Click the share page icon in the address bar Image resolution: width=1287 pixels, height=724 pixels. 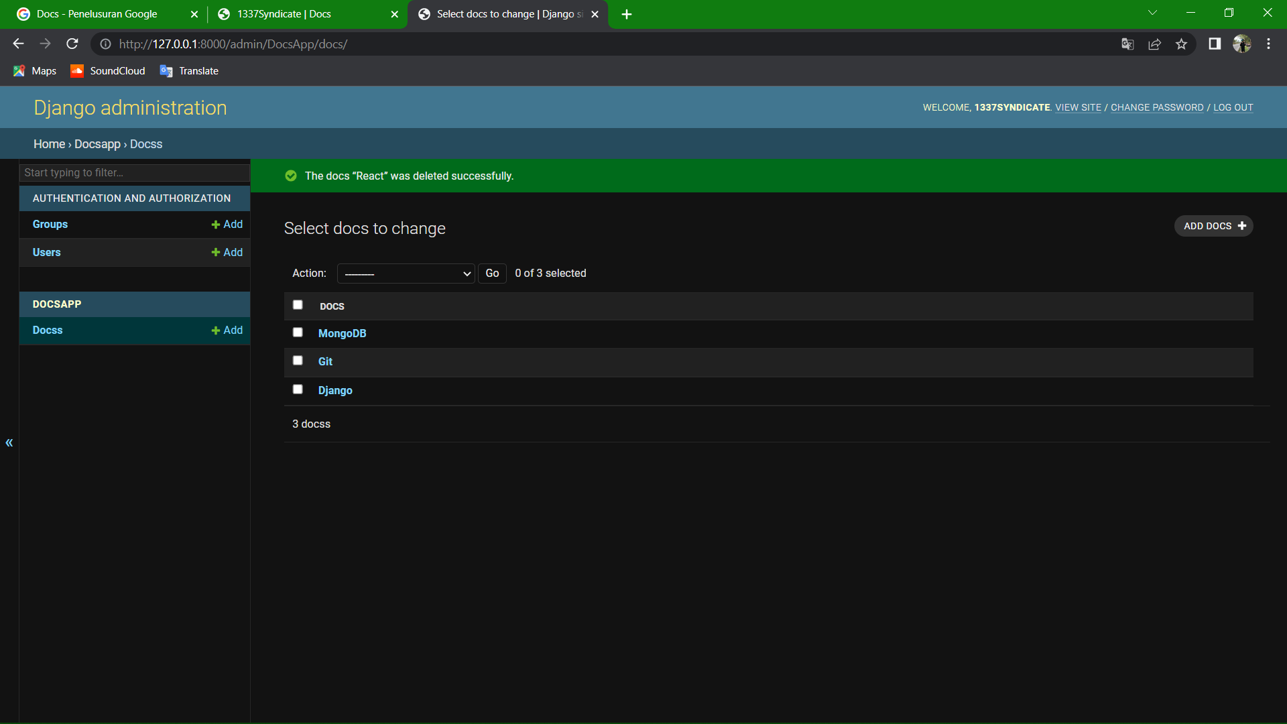(x=1154, y=44)
